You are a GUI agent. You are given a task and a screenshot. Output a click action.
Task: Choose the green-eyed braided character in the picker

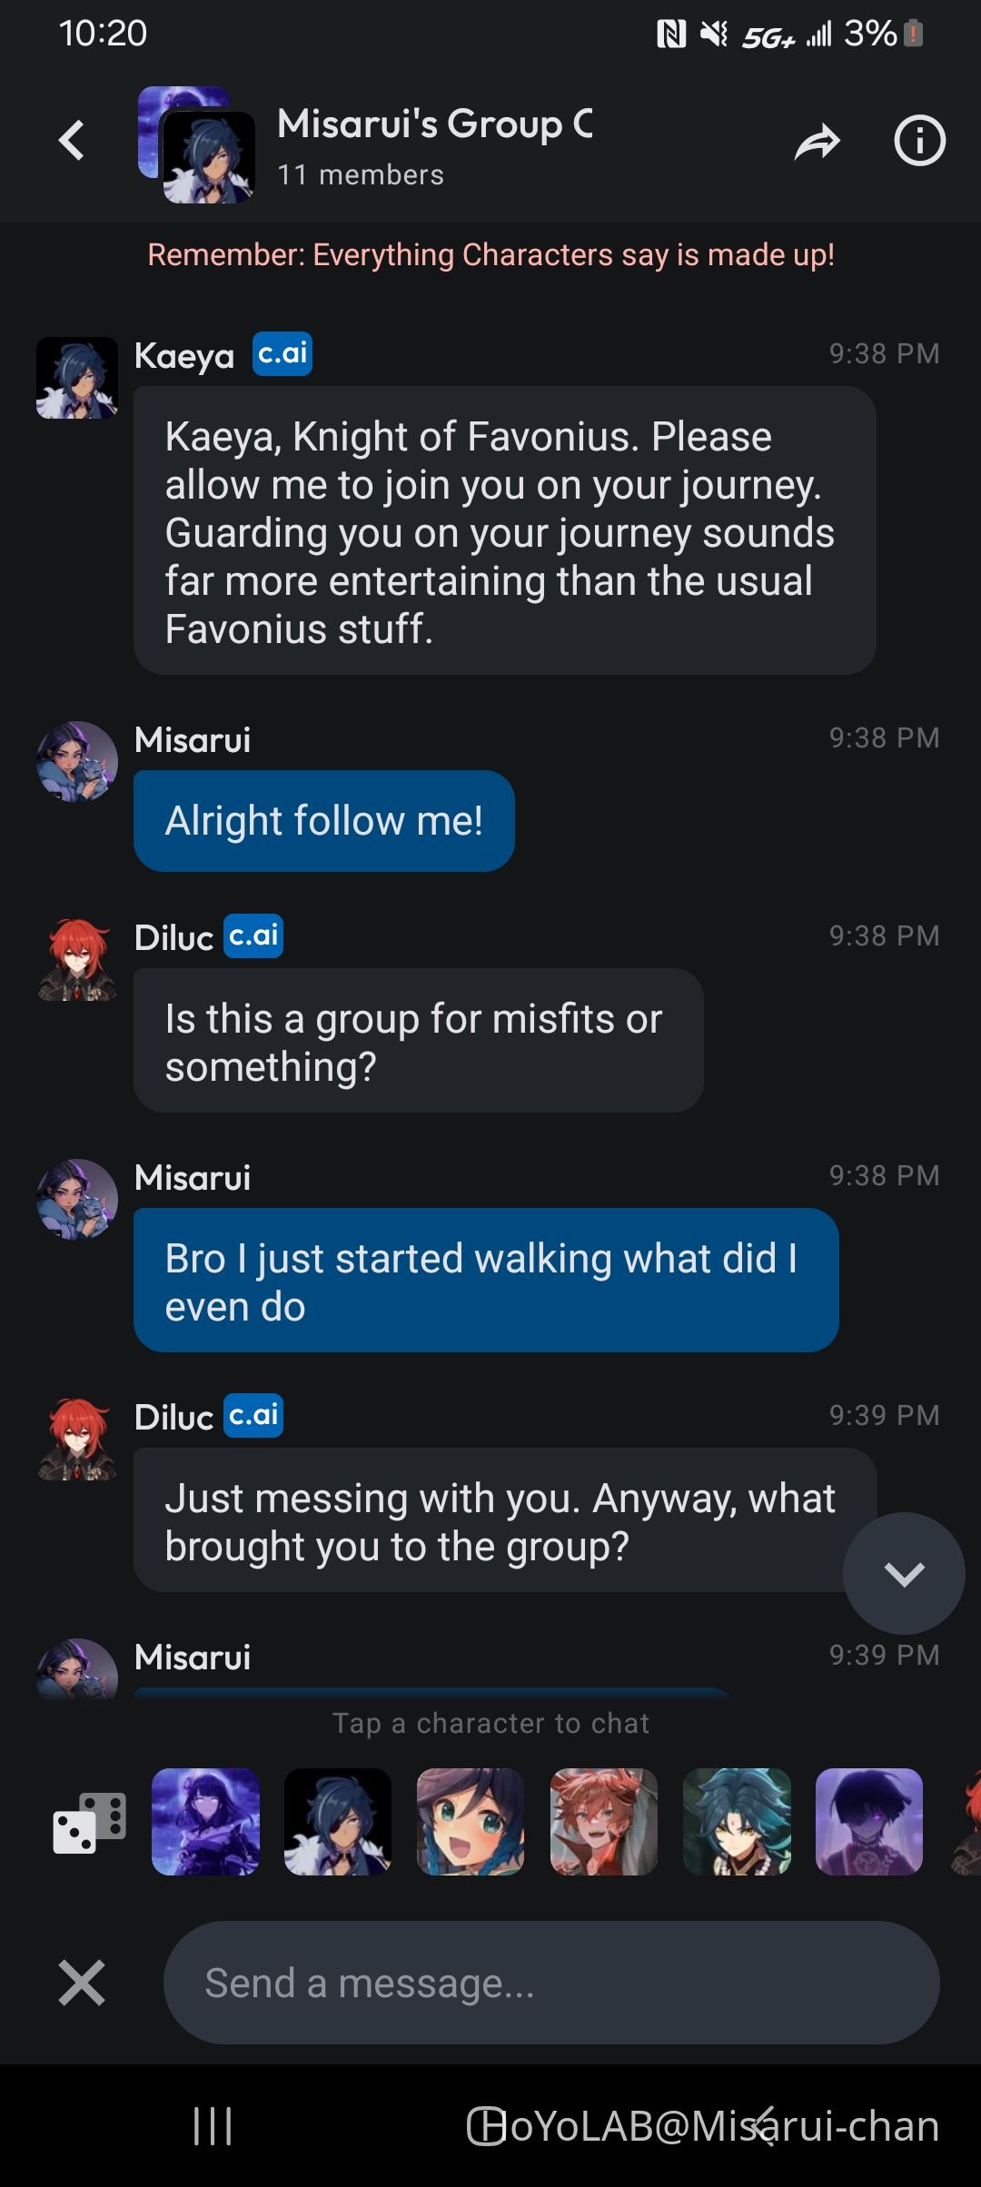pyautogui.click(x=471, y=1822)
